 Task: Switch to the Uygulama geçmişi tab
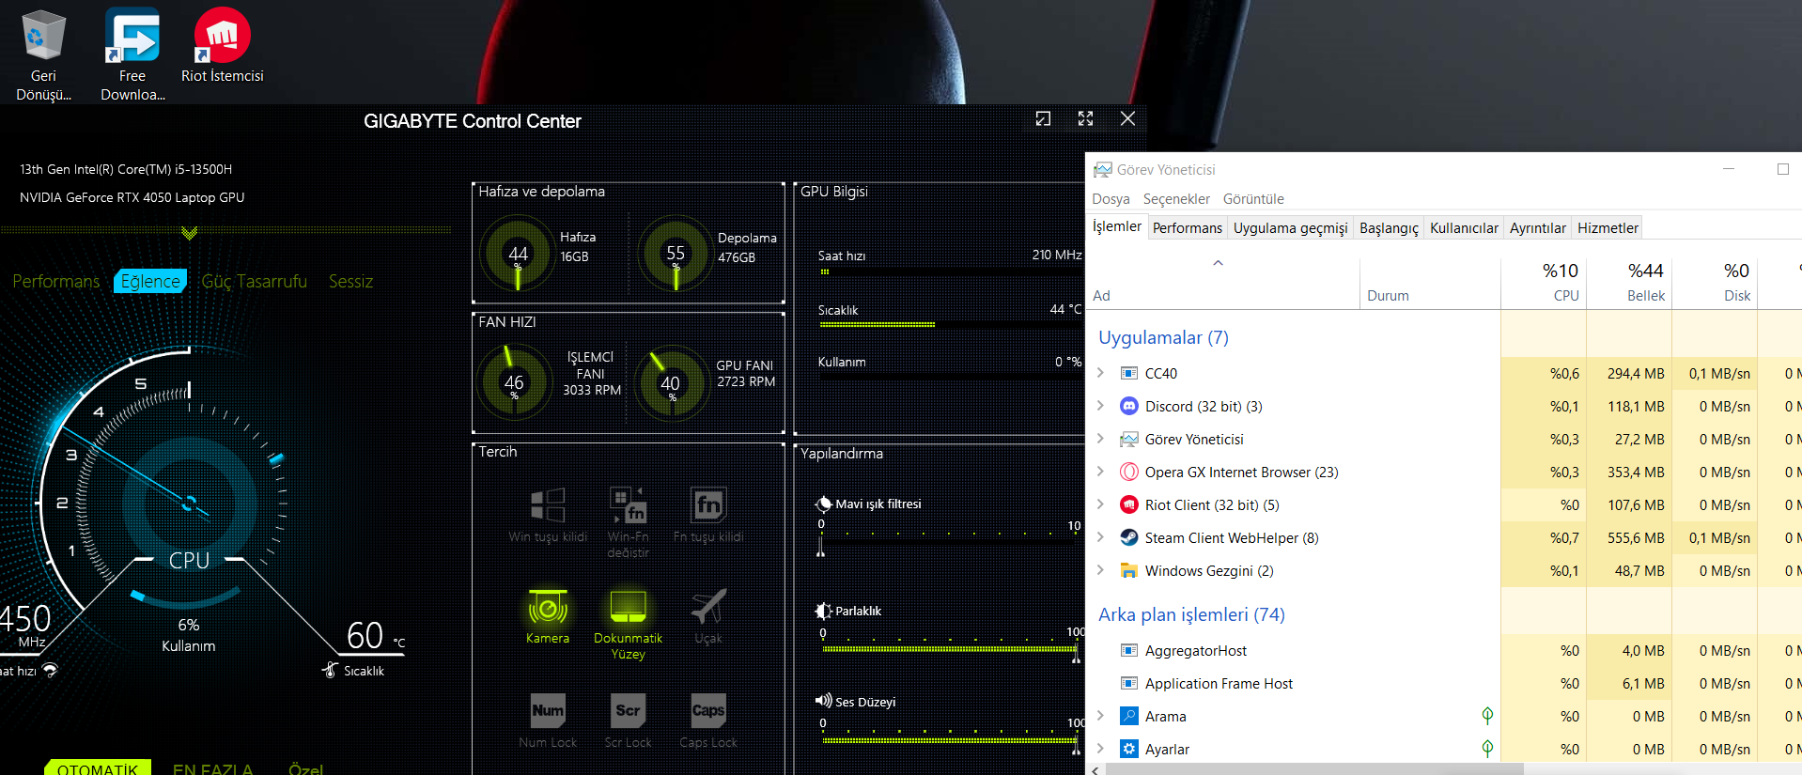[x=1290, y=228]
